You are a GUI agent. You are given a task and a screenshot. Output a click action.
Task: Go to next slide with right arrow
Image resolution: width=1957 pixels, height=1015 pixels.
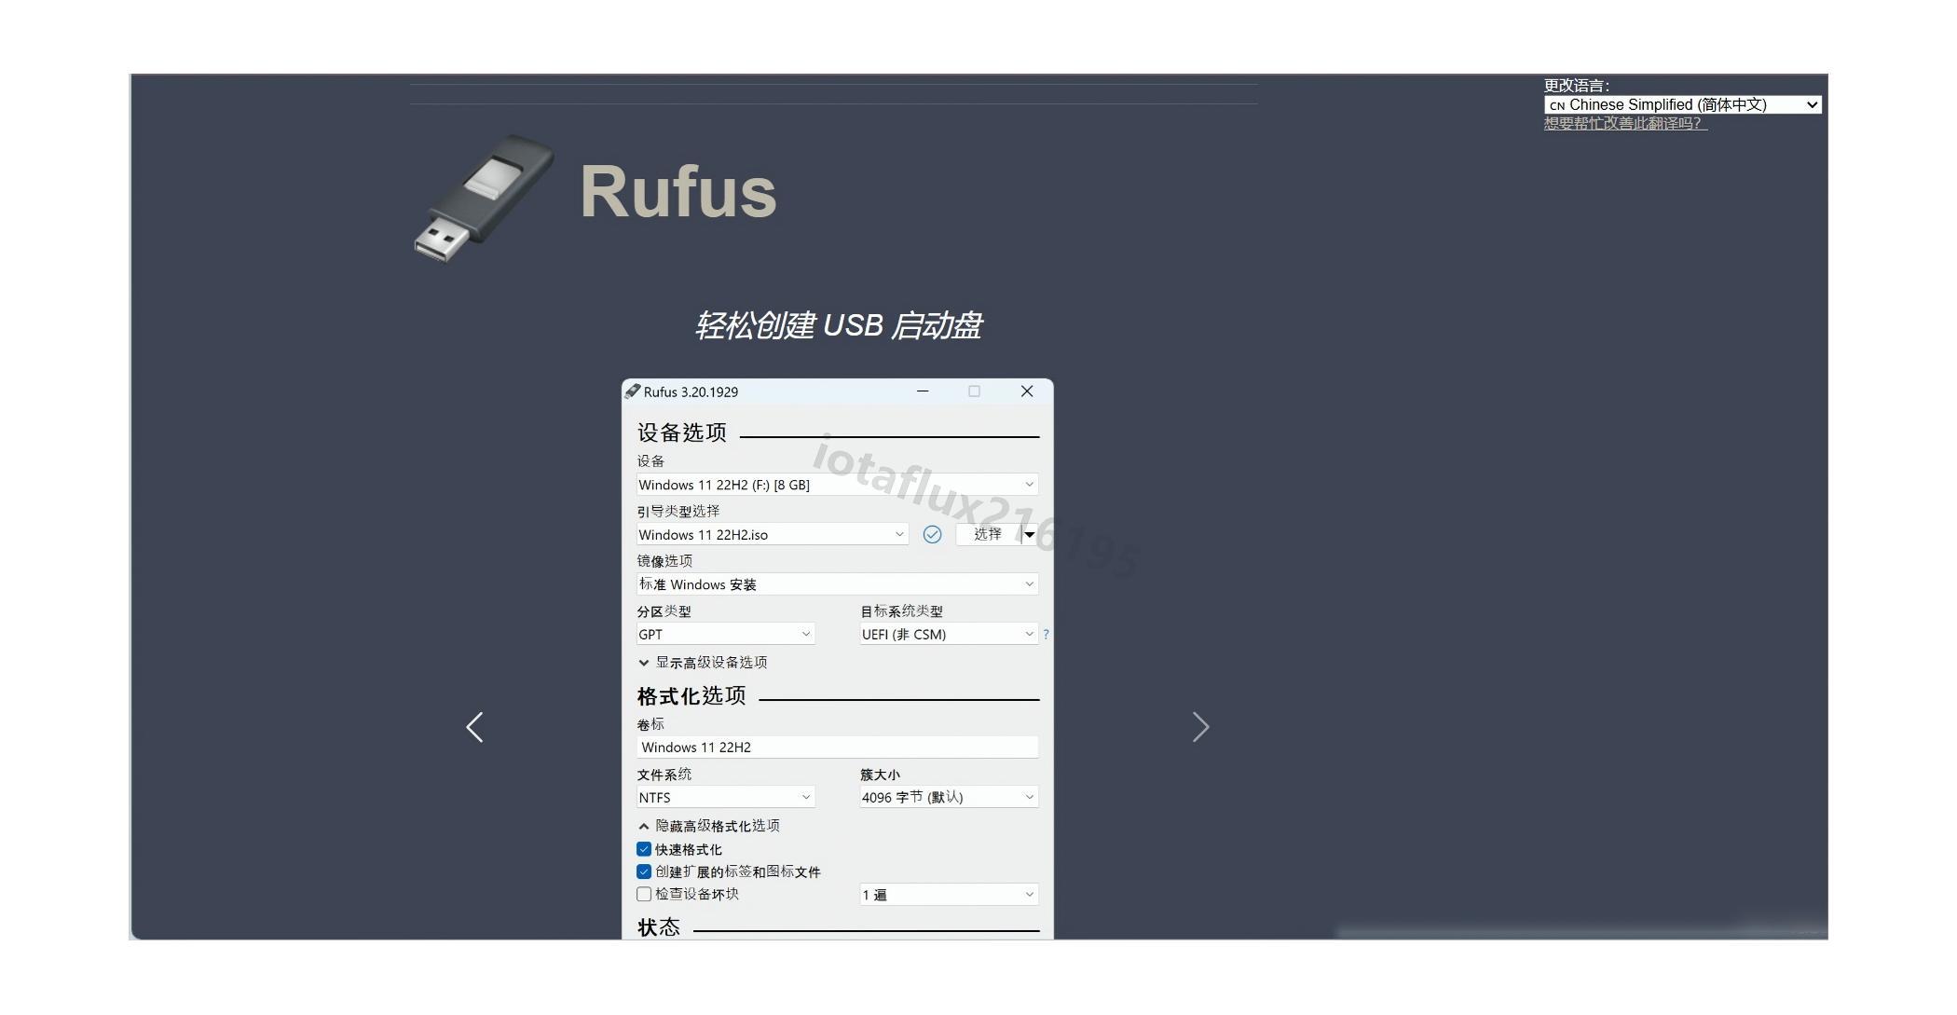point(1200,727)
